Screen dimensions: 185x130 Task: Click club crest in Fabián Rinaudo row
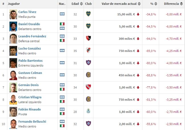click(x=88, y=111)
